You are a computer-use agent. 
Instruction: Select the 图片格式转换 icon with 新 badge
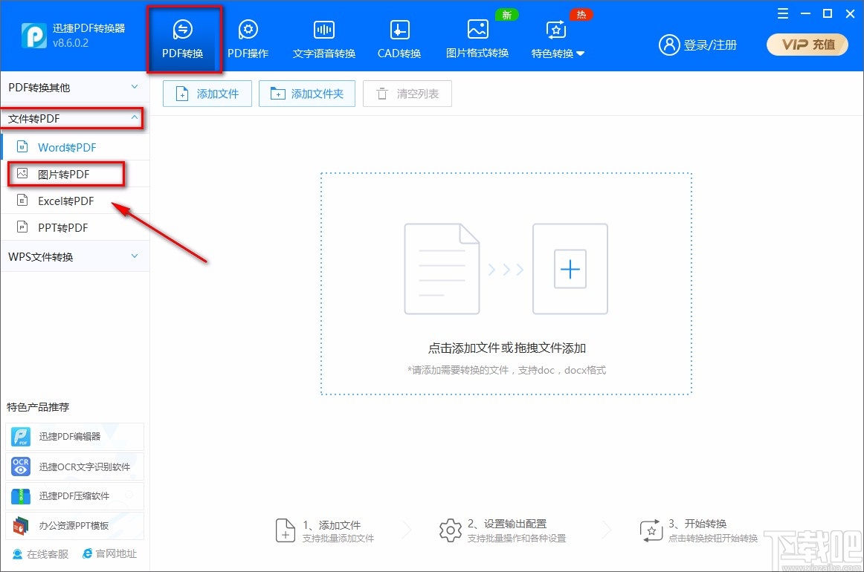click(477, 37)
